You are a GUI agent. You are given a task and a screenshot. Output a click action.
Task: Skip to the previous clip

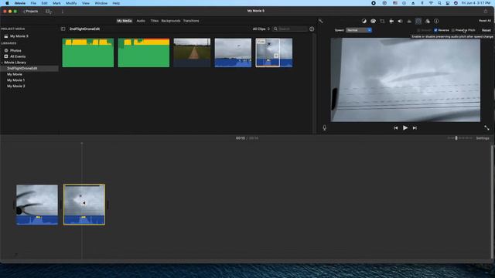point(395,128)
